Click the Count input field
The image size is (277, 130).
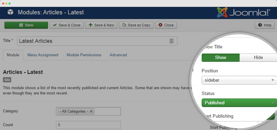pos(88,125)
